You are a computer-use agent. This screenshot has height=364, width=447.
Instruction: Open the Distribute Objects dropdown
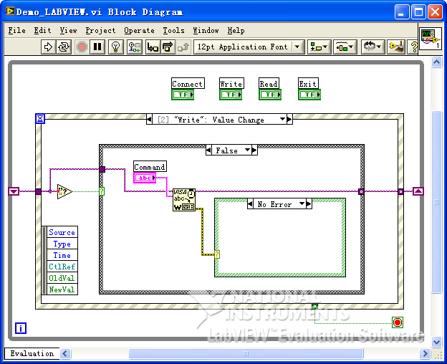(x=345, y=47)
